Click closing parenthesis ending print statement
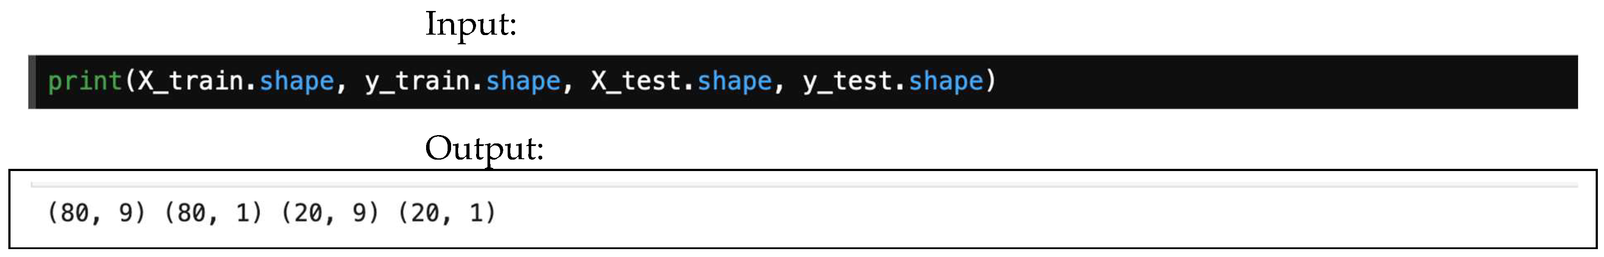 pyautogui.click(x=991, y=82)
